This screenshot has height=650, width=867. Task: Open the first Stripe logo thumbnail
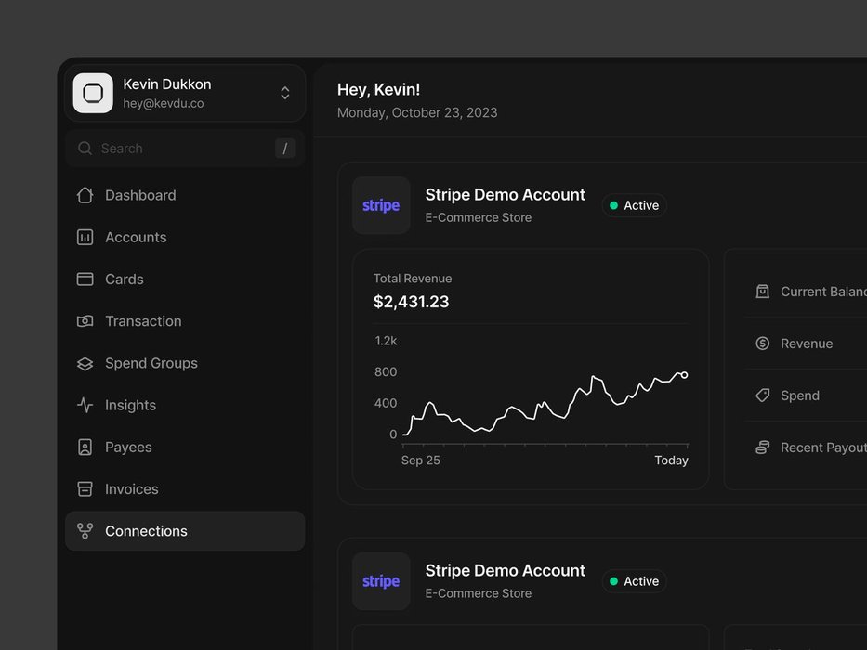[381, 205]
